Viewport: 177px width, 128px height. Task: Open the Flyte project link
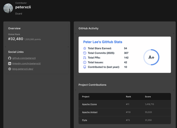pos(84,120)
